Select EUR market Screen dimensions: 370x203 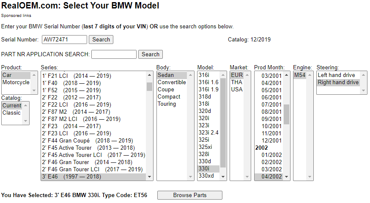(x=237, y=75)
